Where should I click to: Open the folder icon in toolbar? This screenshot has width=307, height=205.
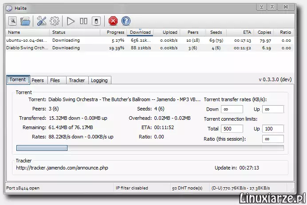click(25, 21)
